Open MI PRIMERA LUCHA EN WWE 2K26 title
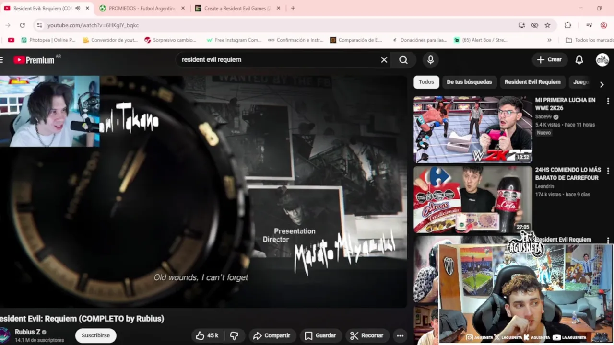614x345 pixels. click(x=565, y=104)
